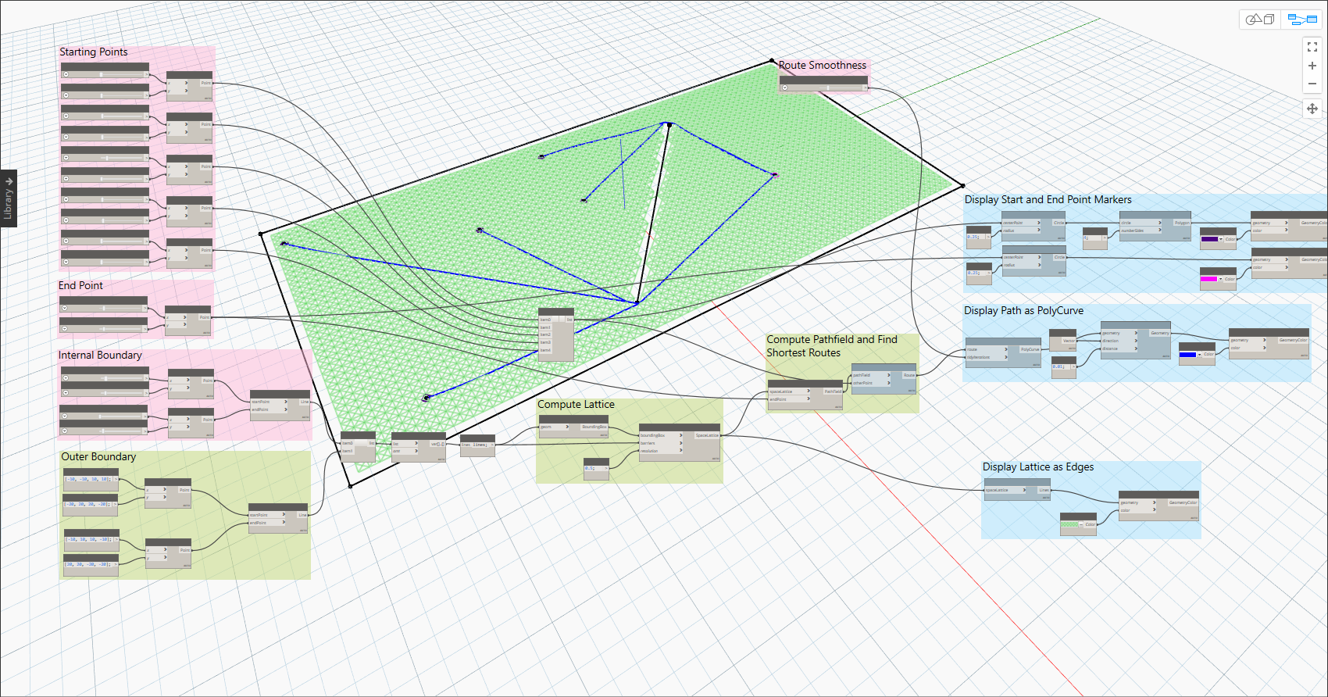
Task: Click the purple color swatch
Action: point(1209,239)
